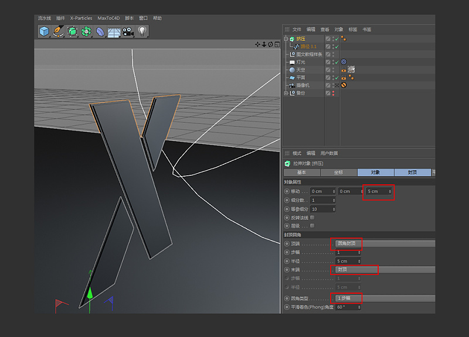Click the blue deformer capsule icon
The height and width of the screenshot is (337, 469).
pyautogui.click(x=101, y=31)
